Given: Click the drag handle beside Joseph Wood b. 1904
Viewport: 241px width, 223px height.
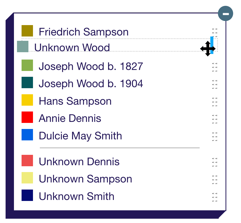Looking at the screenshot, I should (215, 84).
